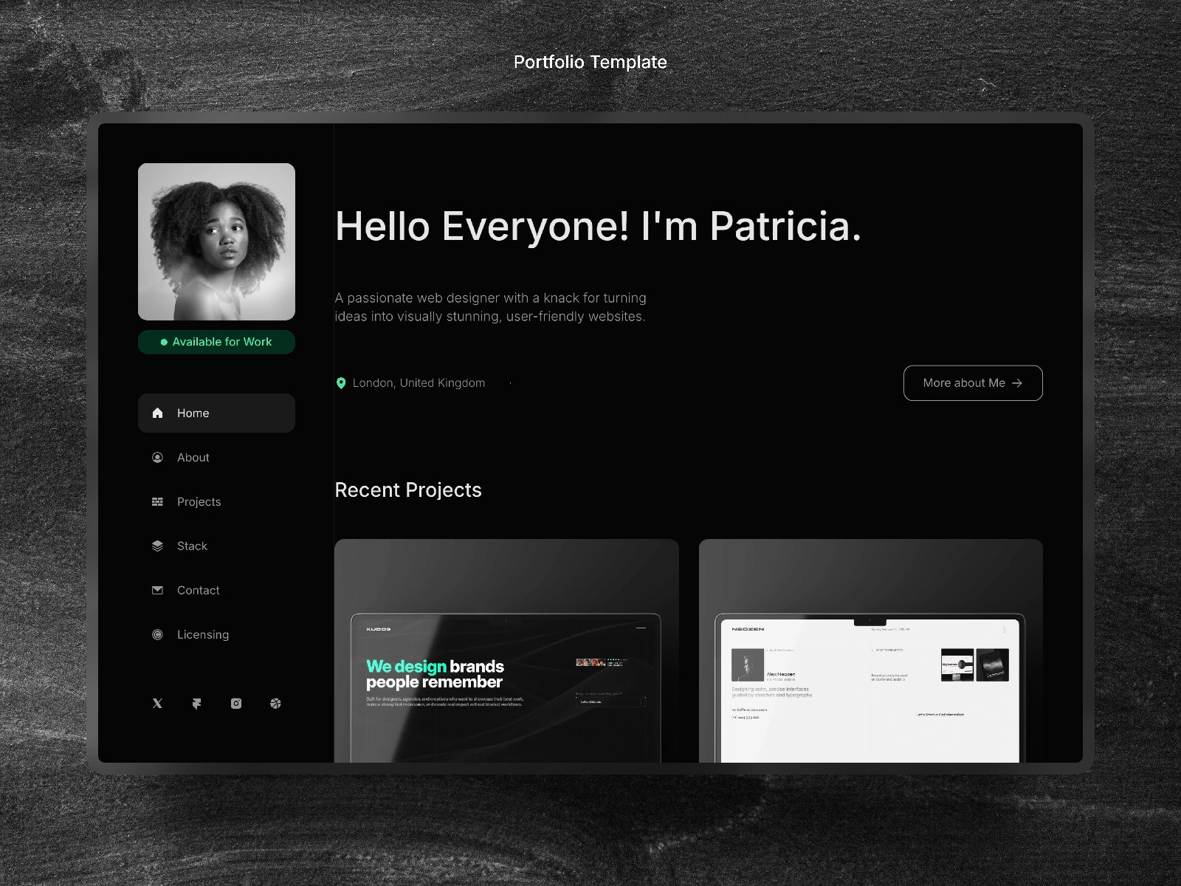Click the passionate web designer description
The height and width of the screenshot is (886, 1181).
[x=491, y=307]
